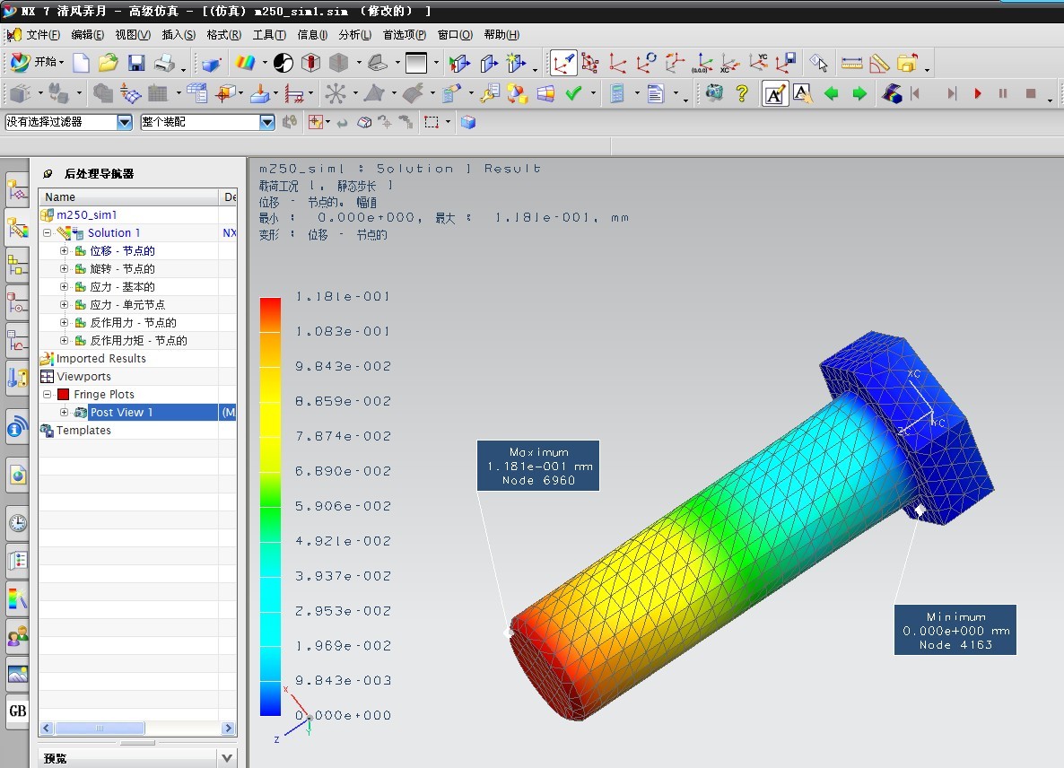Open the 编辑(E) menu
Screen dimensions: 1064x768
(x=88, y=35)
